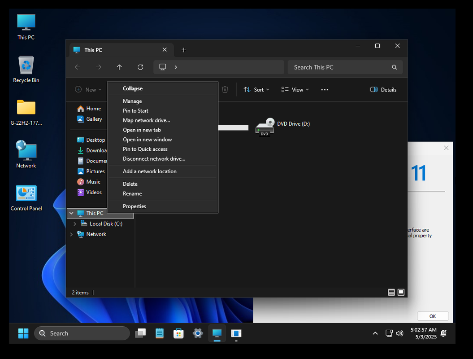This screenshot has height=359, width=473.
Task: Click the search magnifier icon
Action: [394, 67]
